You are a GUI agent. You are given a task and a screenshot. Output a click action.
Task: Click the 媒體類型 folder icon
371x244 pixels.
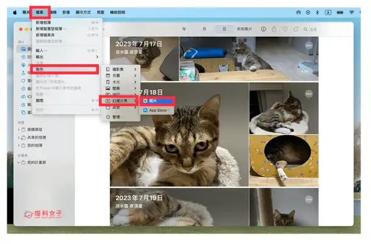pos(23,129)
